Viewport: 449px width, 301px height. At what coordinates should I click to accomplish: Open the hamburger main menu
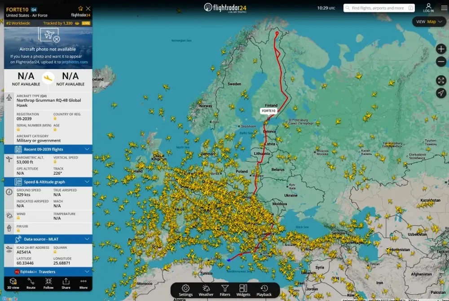(x=444, y=8)
